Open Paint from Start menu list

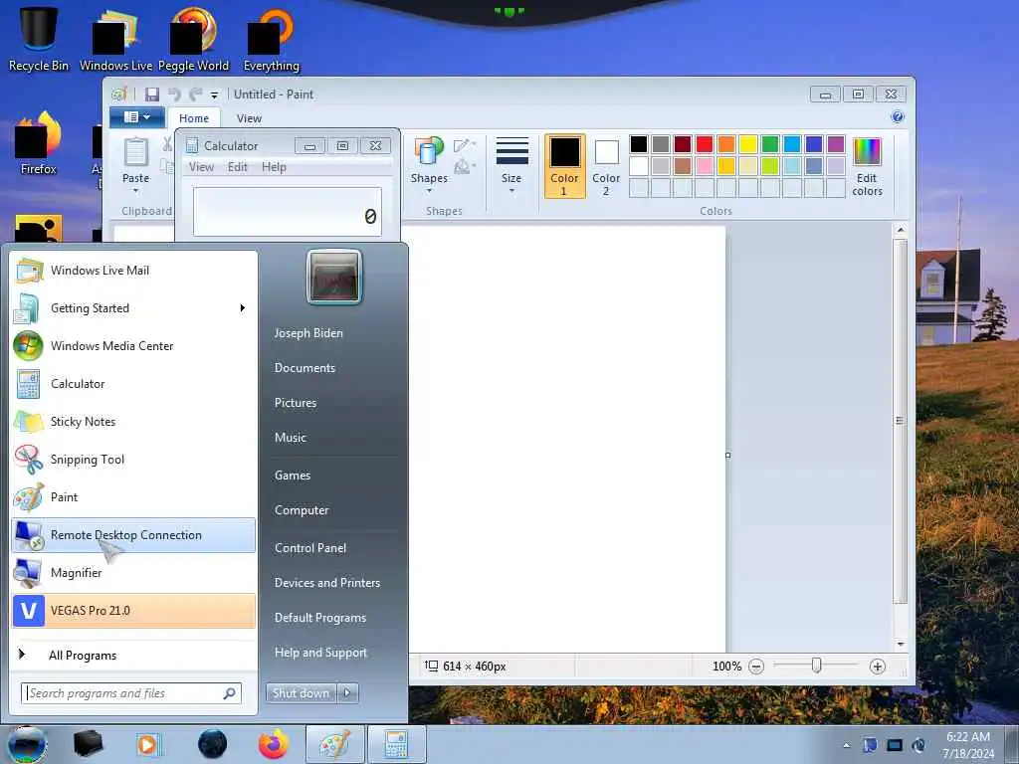tap(134, 497)
